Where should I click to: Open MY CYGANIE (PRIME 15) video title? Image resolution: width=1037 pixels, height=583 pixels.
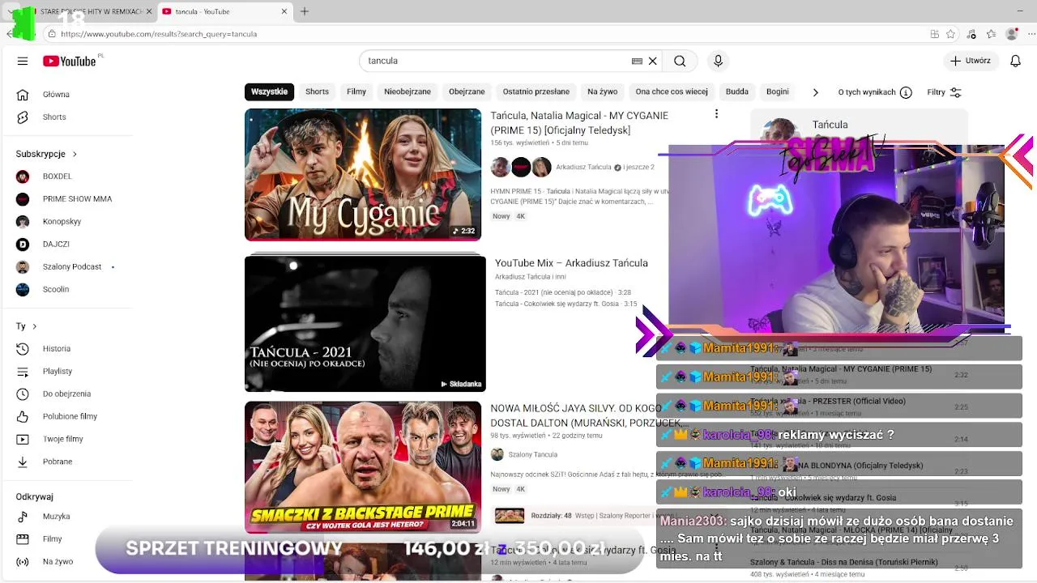tap(579, 123)
